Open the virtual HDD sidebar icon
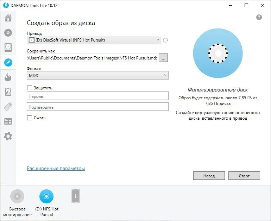 point(8,92)
